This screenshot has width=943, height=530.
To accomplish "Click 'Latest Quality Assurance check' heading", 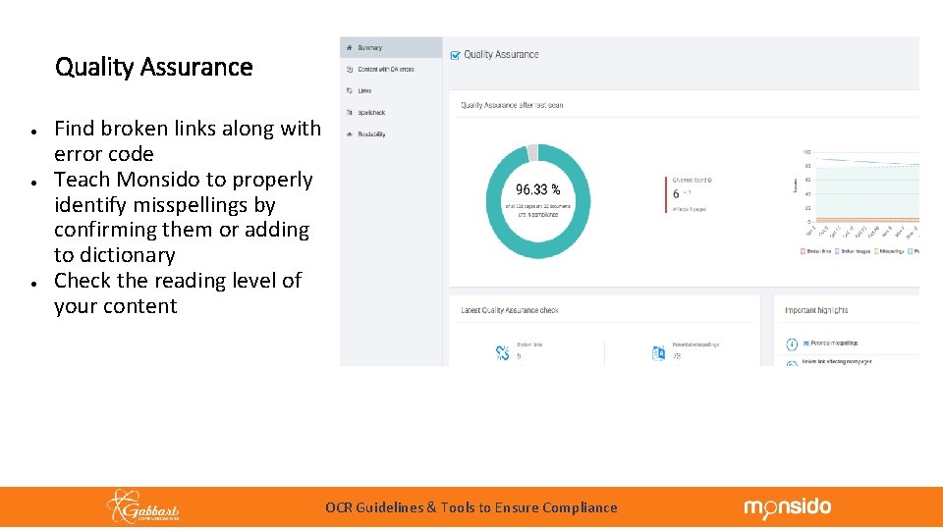I will [510, 310].
